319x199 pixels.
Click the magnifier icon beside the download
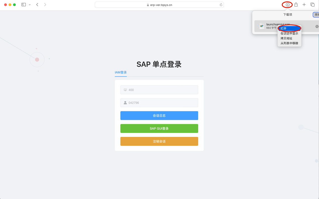pyautogui.click(x=317, y=26)
